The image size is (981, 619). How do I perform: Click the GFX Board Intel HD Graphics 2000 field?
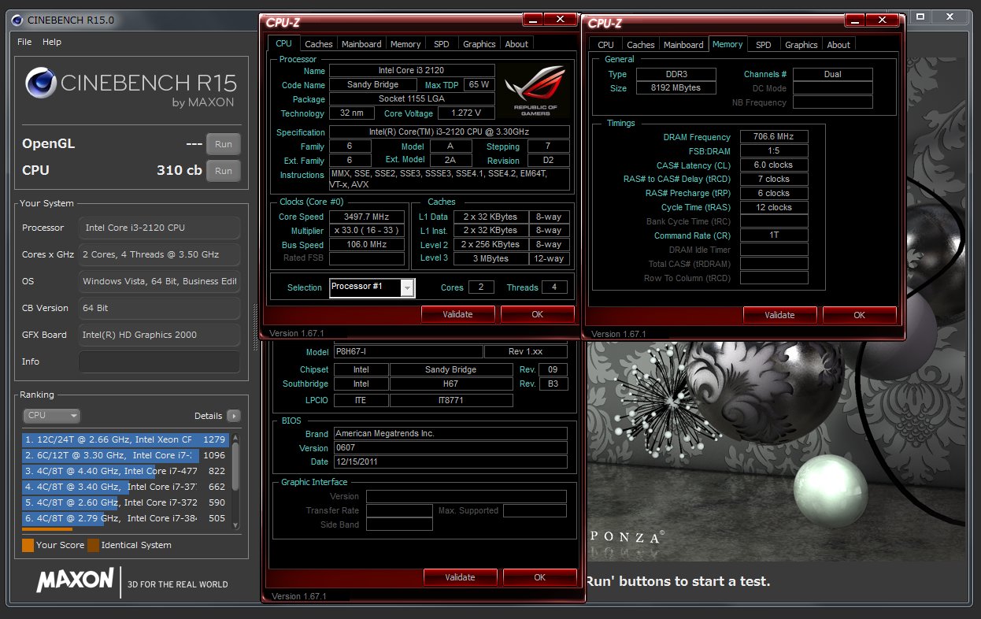point(159,335)
